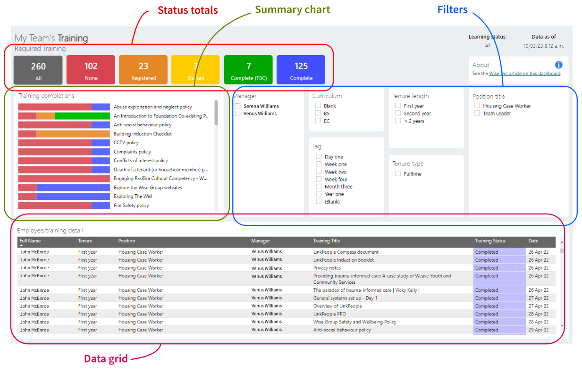Select green Complete (TBC) card
582x372 pixels.
[x=248, y=70]
